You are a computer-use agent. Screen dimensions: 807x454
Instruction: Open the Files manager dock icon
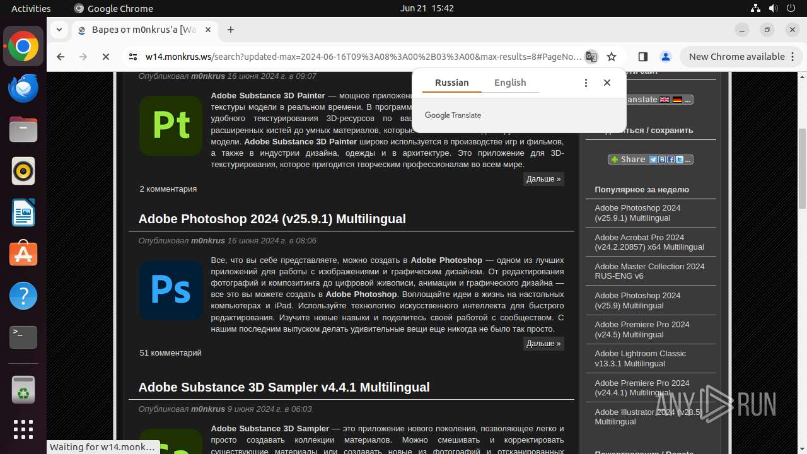(x=23, y=130)
